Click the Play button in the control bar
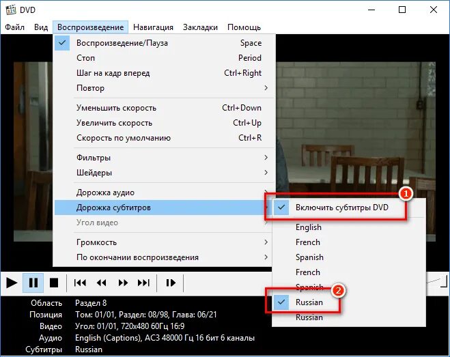450x357 pixels. [x=12, y=283]
